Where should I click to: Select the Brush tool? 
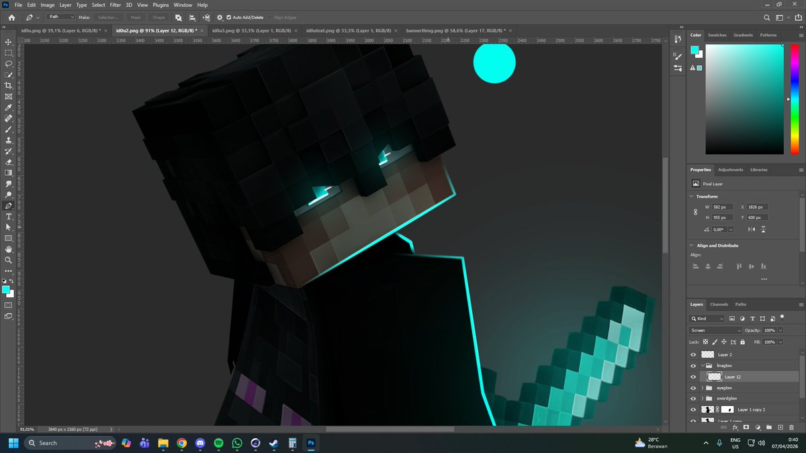(9, 129)
